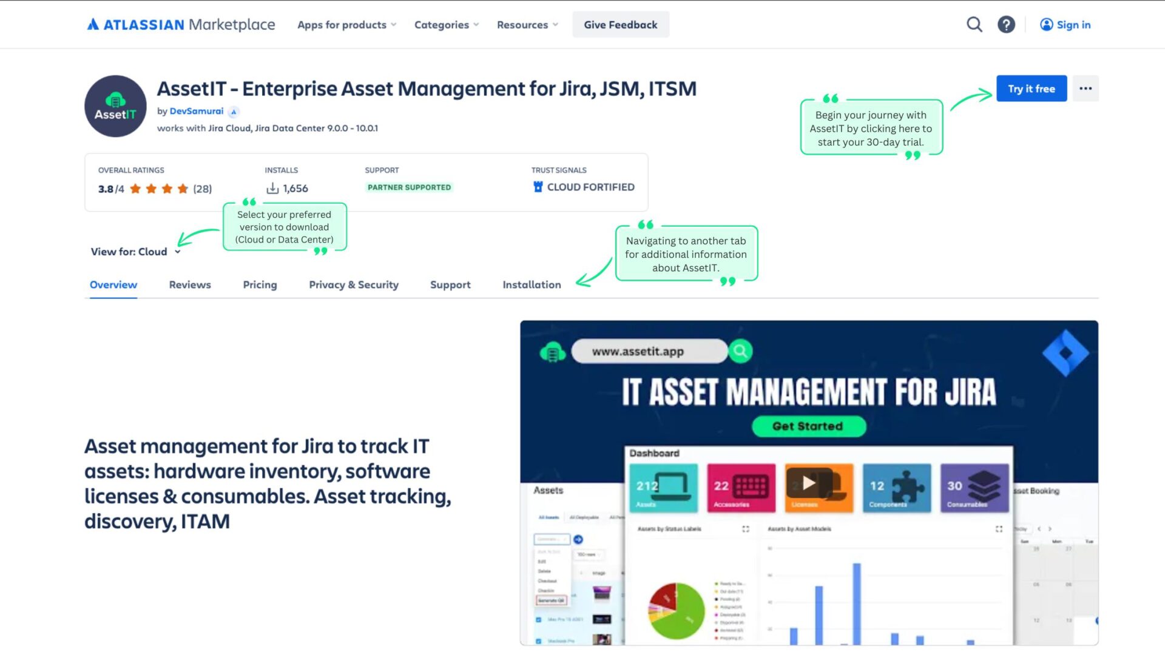Image resolution: width=1165 pixels, height=655 pixels.
Task: Click the help question mark icon
Action: (1007, 25)
